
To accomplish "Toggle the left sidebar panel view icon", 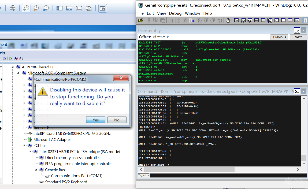I will (60, 8).
